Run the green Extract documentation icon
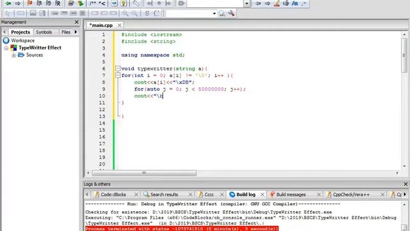 81,3
